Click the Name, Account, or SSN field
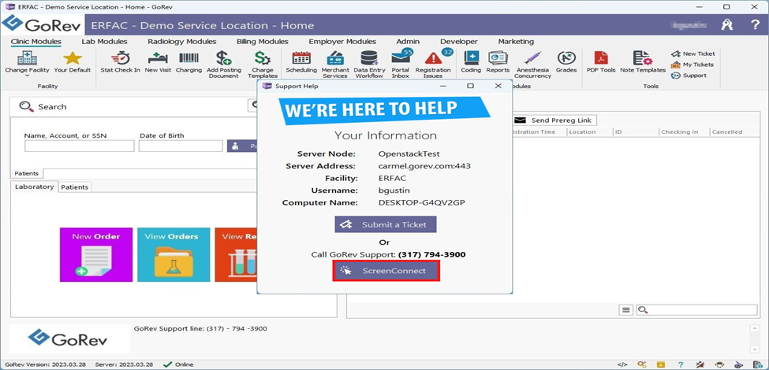The image size is (769, 370). click(x=79, y=146)
